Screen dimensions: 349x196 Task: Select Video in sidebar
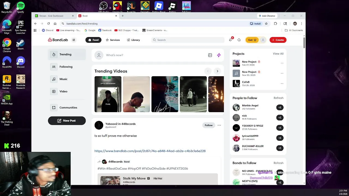tap(67, 91)
